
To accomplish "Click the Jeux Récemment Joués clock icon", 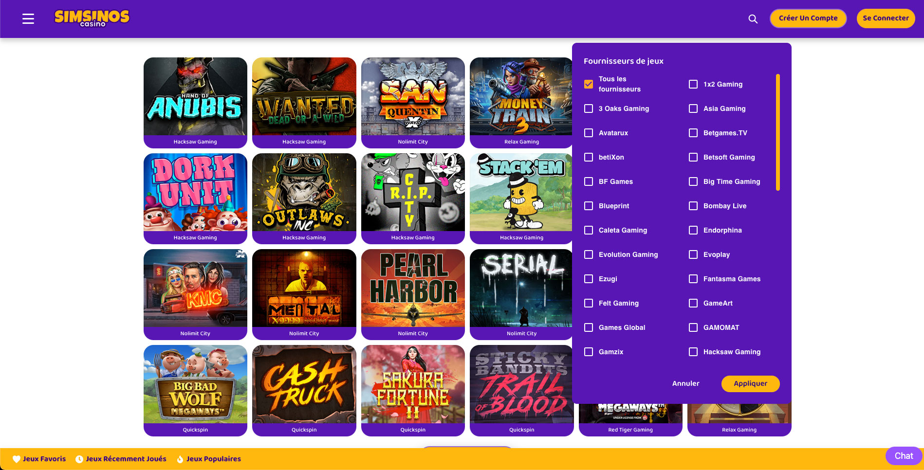I will tap(79, 459).
